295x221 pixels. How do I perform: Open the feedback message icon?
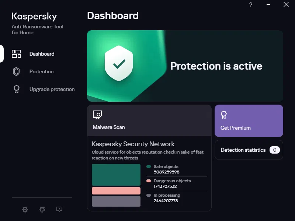(59, 209)
